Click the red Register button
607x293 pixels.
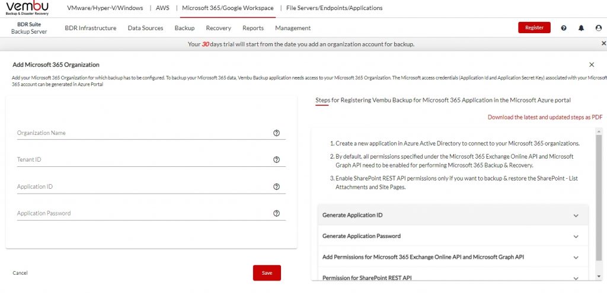coord(534,27)
